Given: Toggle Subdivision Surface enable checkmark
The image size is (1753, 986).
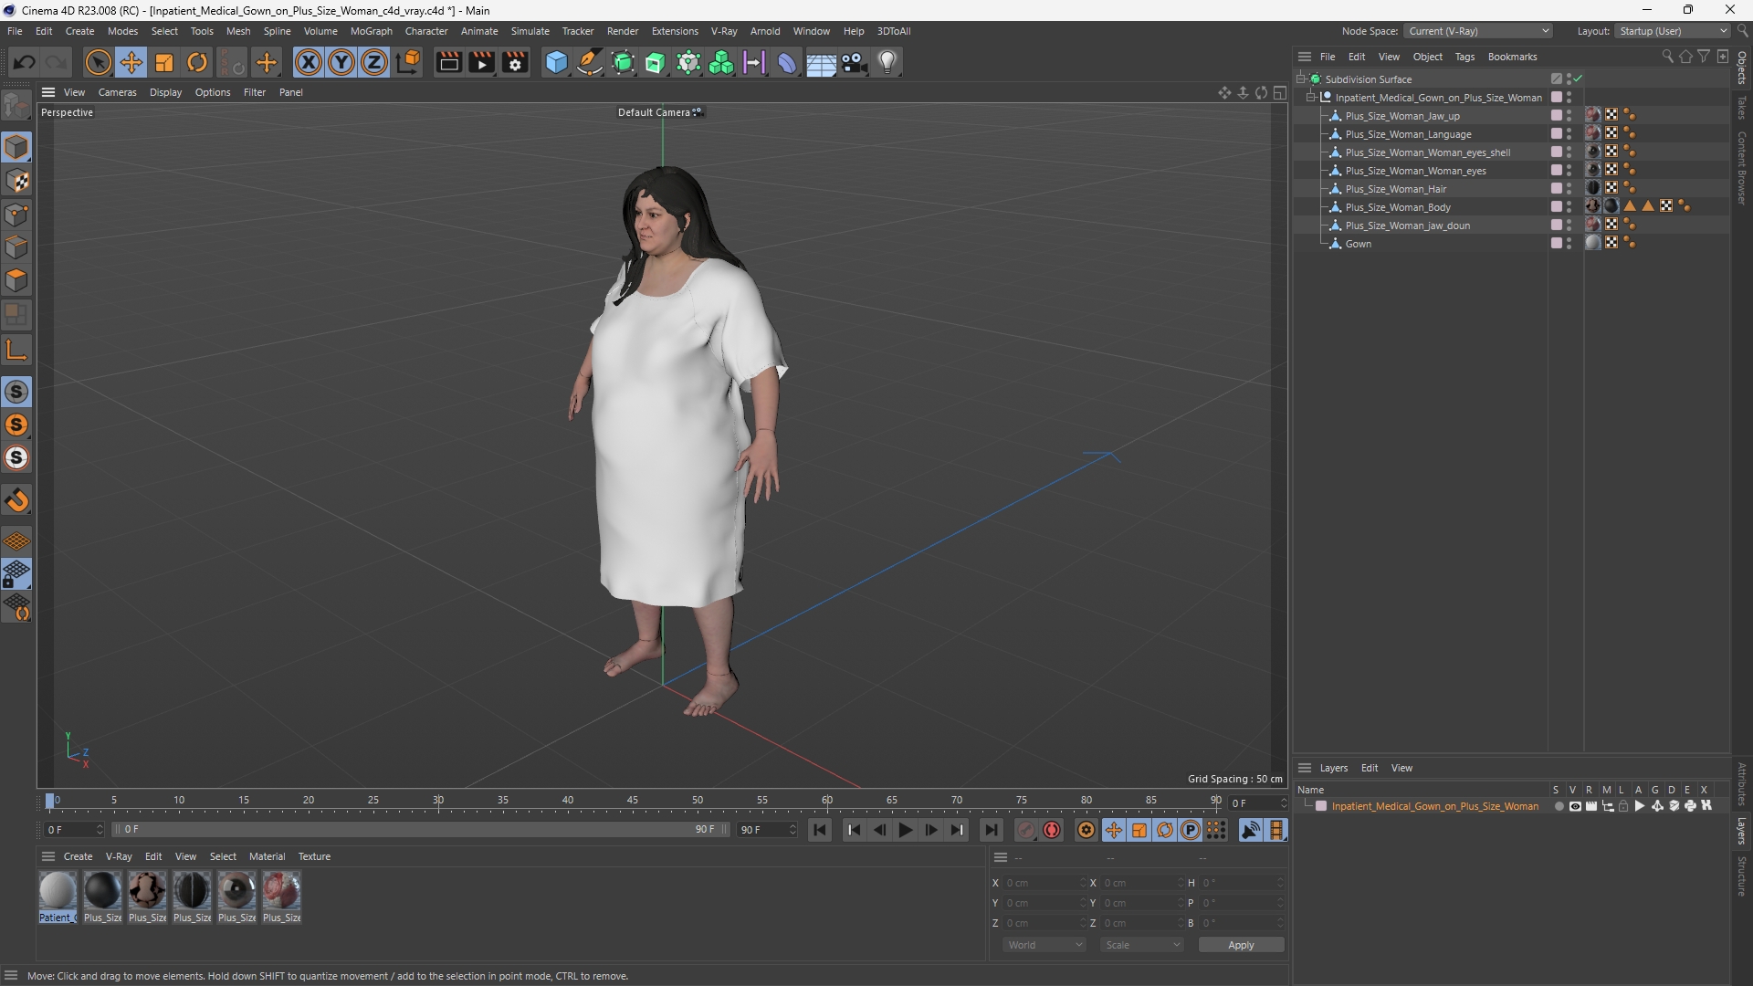Looking at the screenshot, I should (1578, 79).
